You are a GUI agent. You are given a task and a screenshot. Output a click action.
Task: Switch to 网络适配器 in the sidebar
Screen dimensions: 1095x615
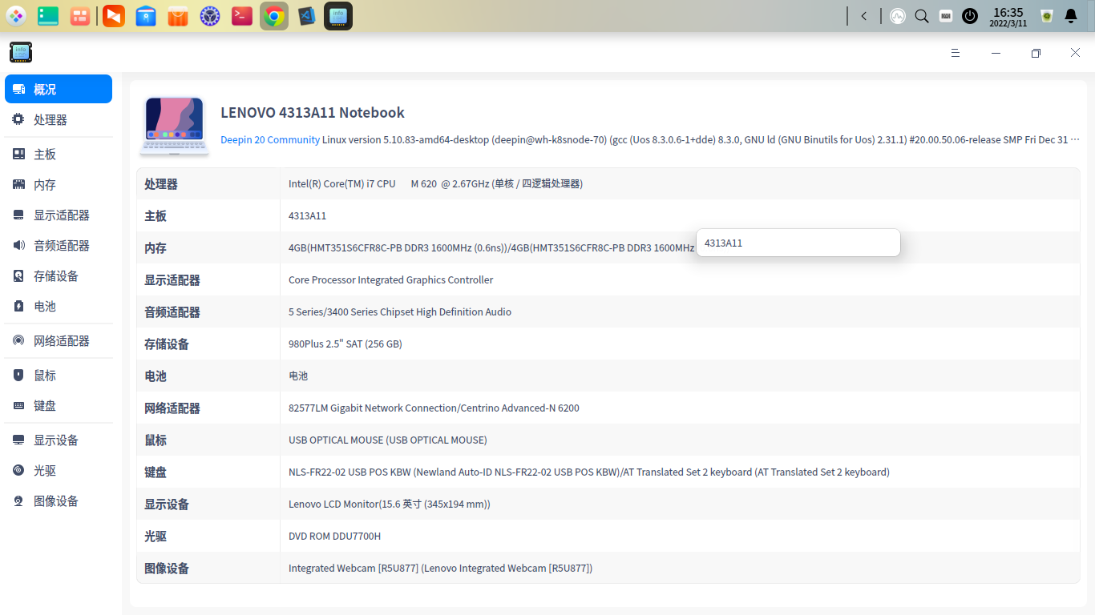click(59, 340)
